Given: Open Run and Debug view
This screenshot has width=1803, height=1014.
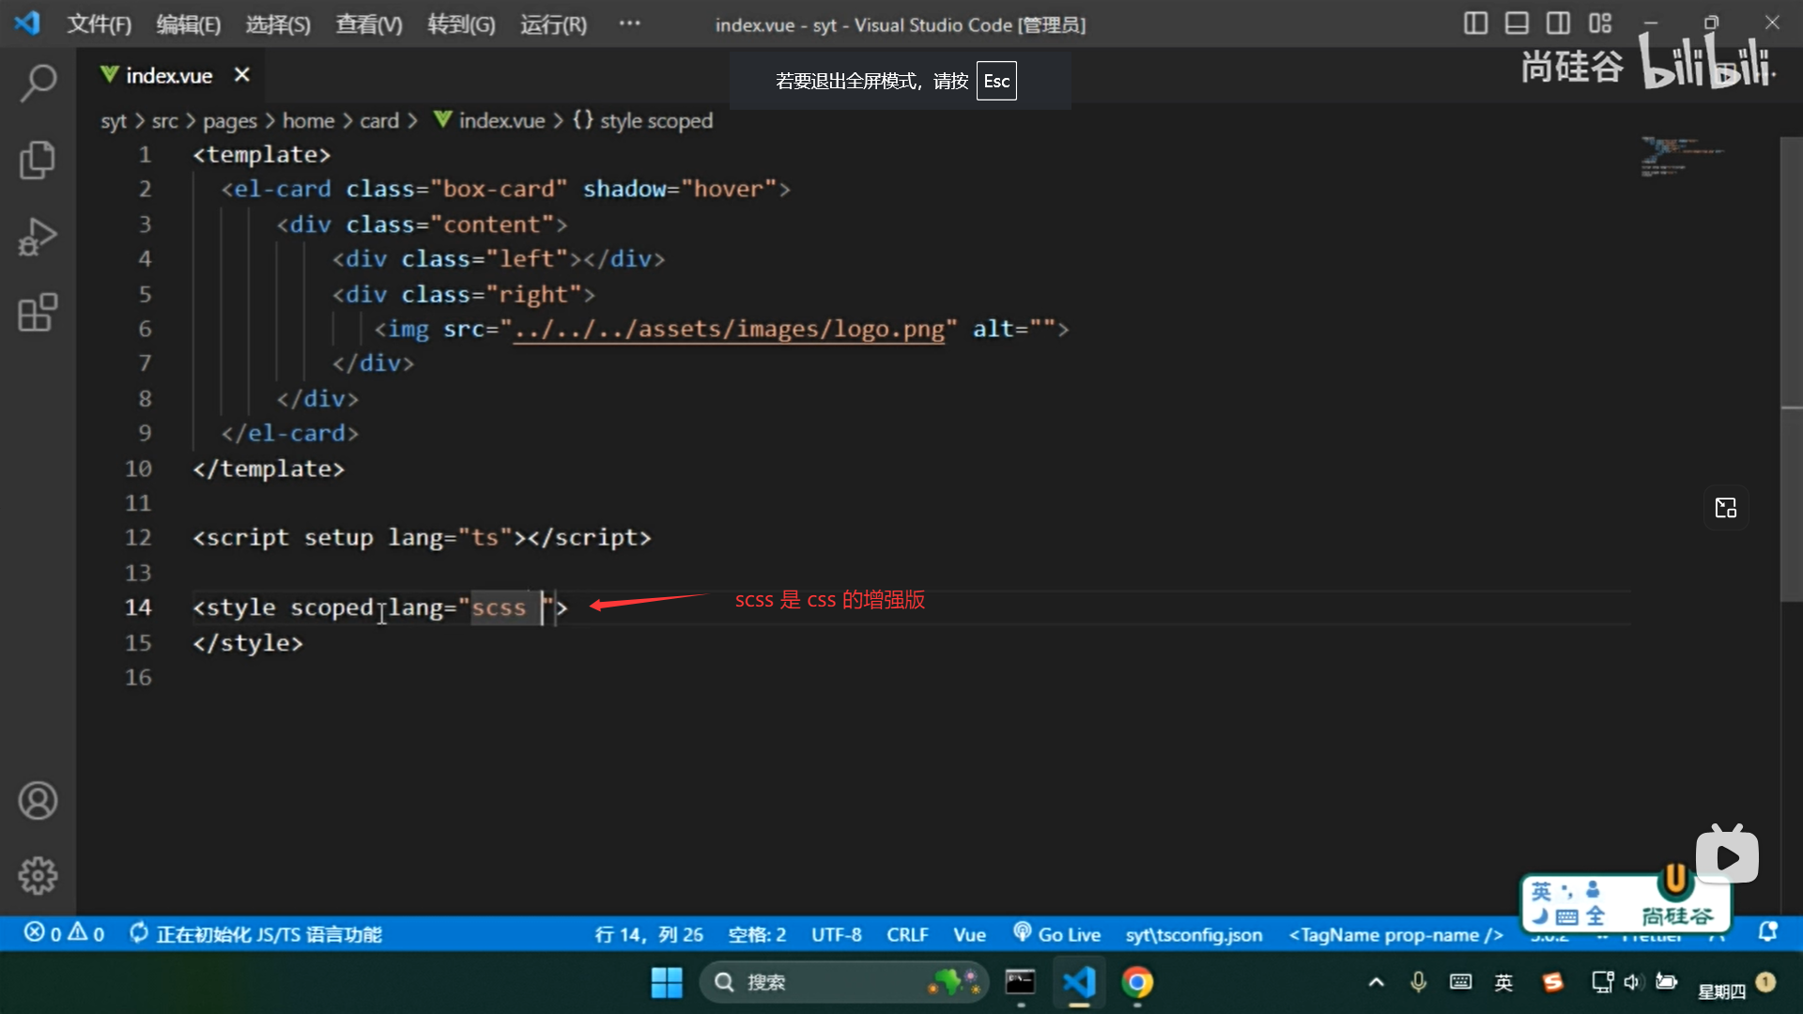Looking at the screenshot, I should click(x=38, y=237).
